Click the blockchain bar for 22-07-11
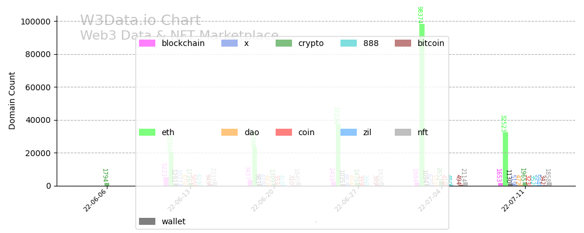The width and height of the screenshot is (584, 233). 500,184
